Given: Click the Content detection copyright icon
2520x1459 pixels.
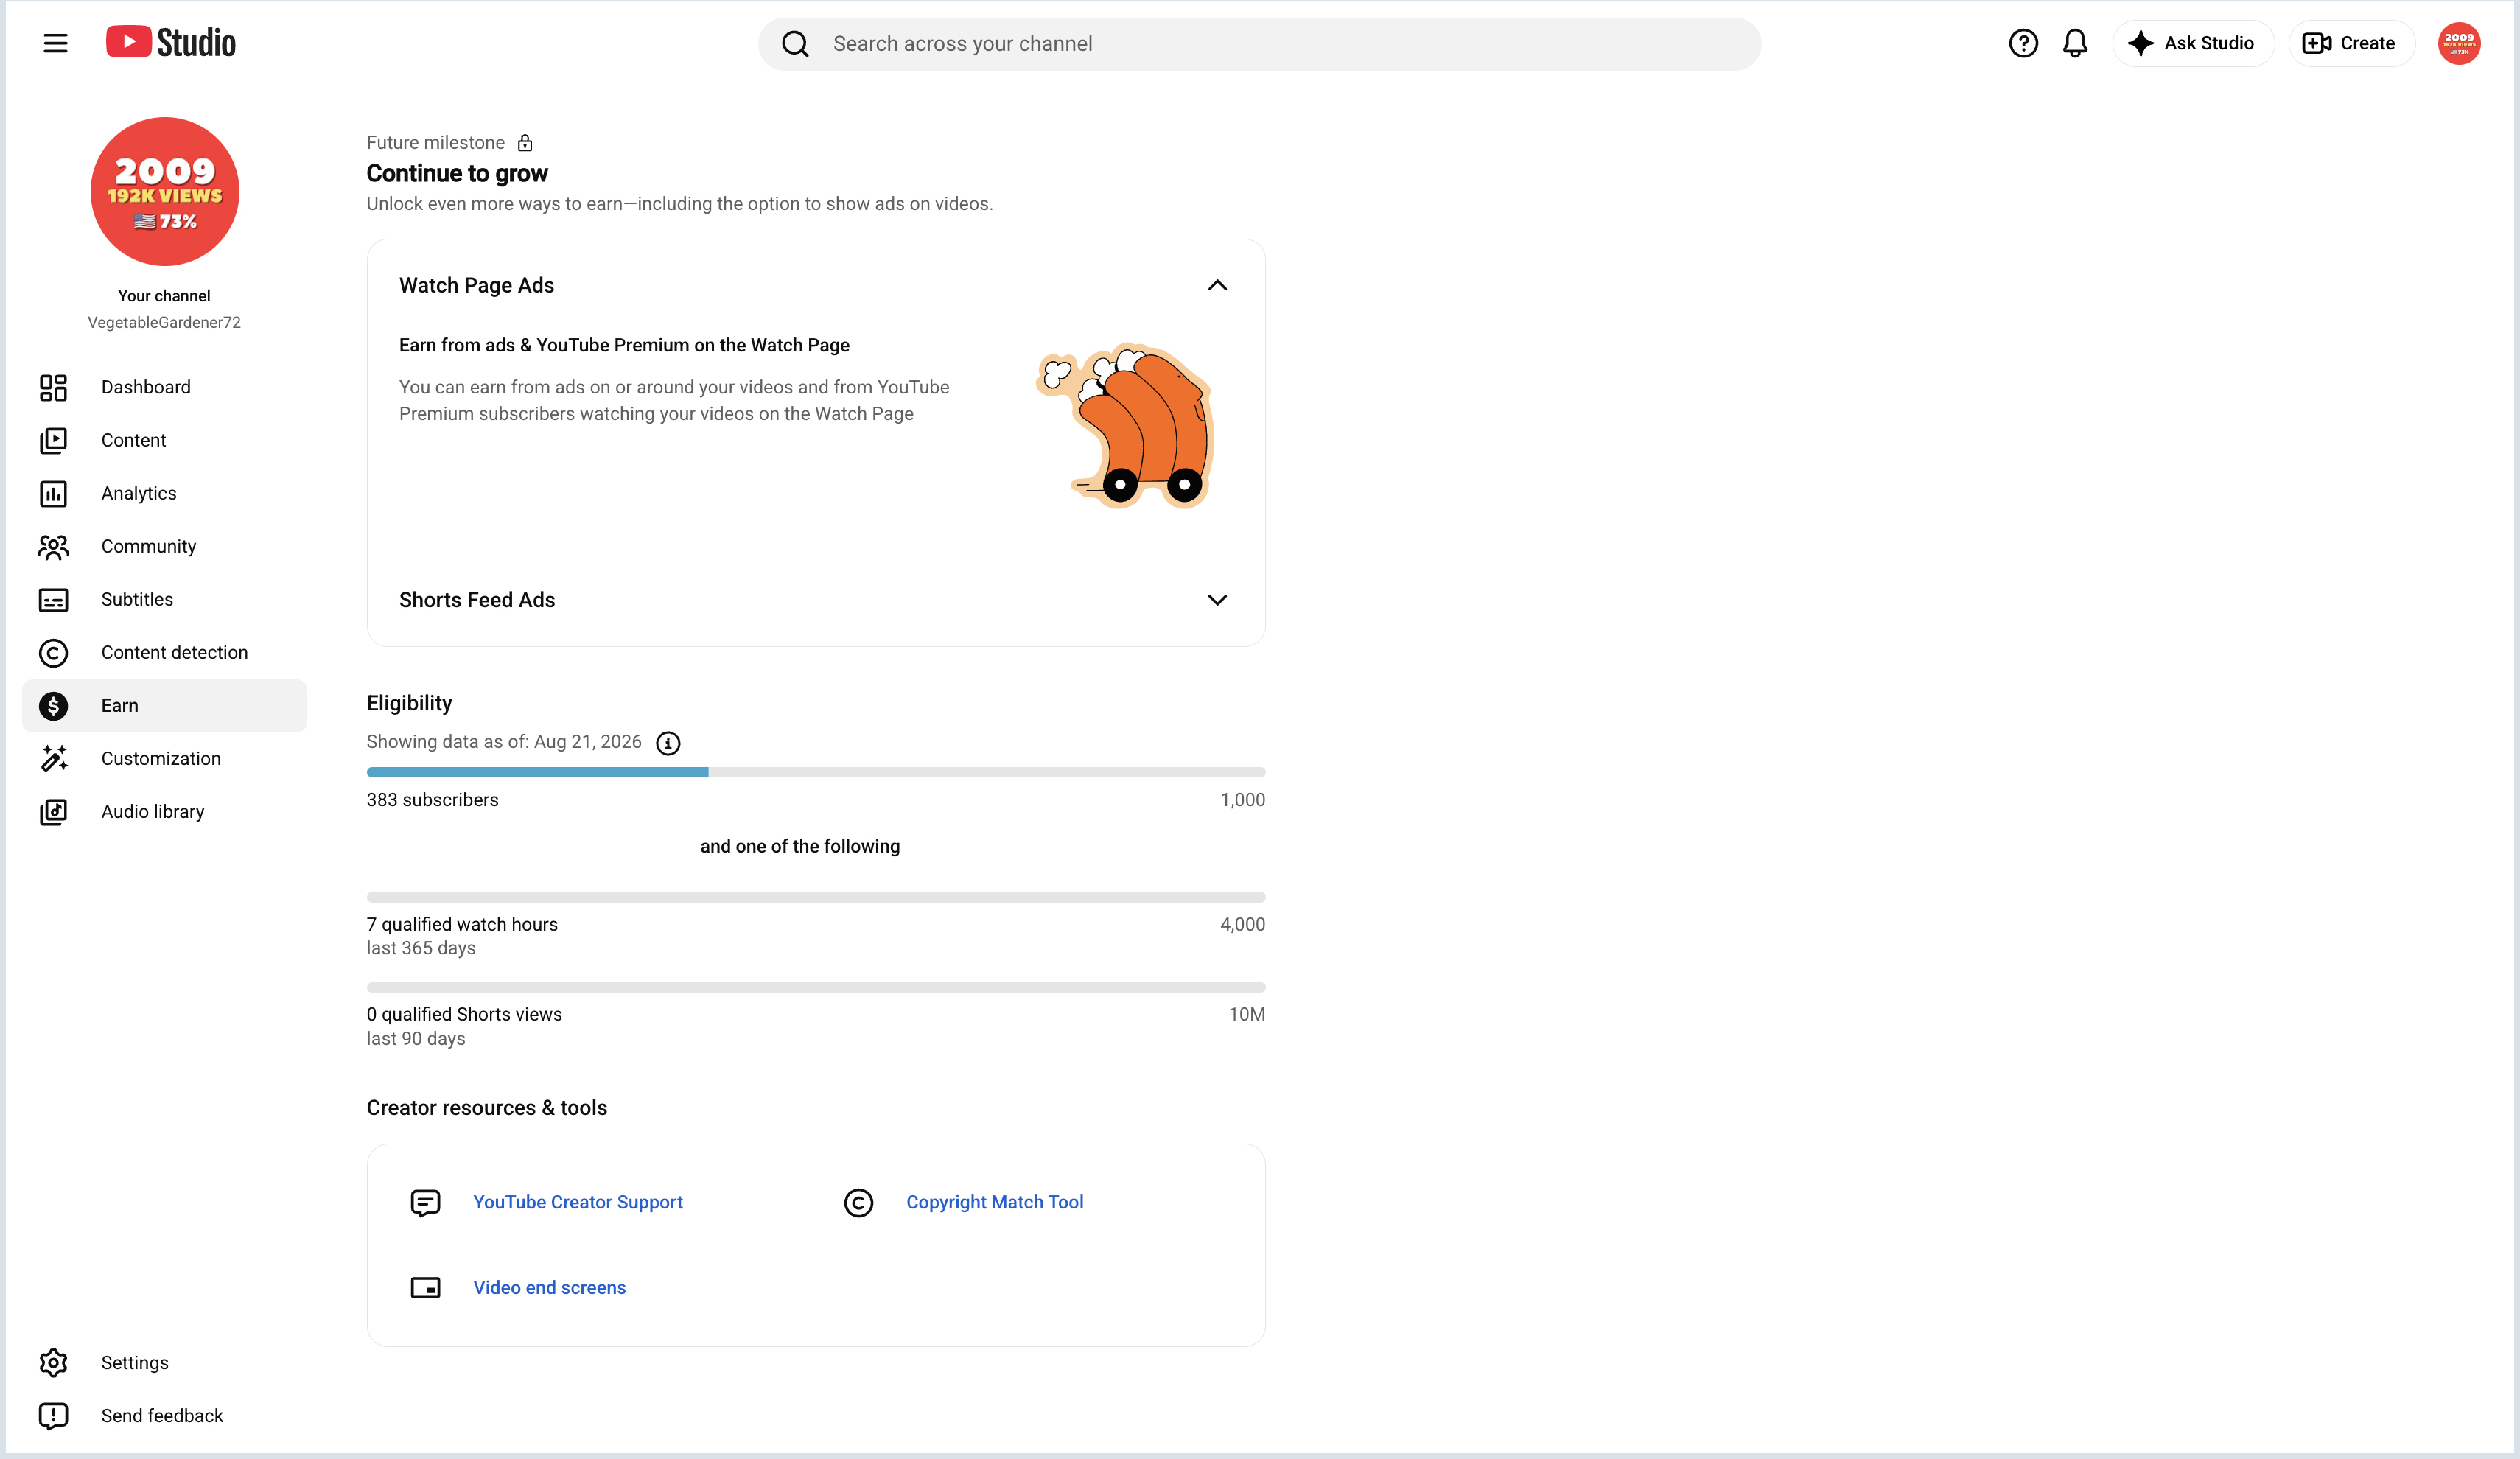Looking at the screenshot, I should pos(53,652).
